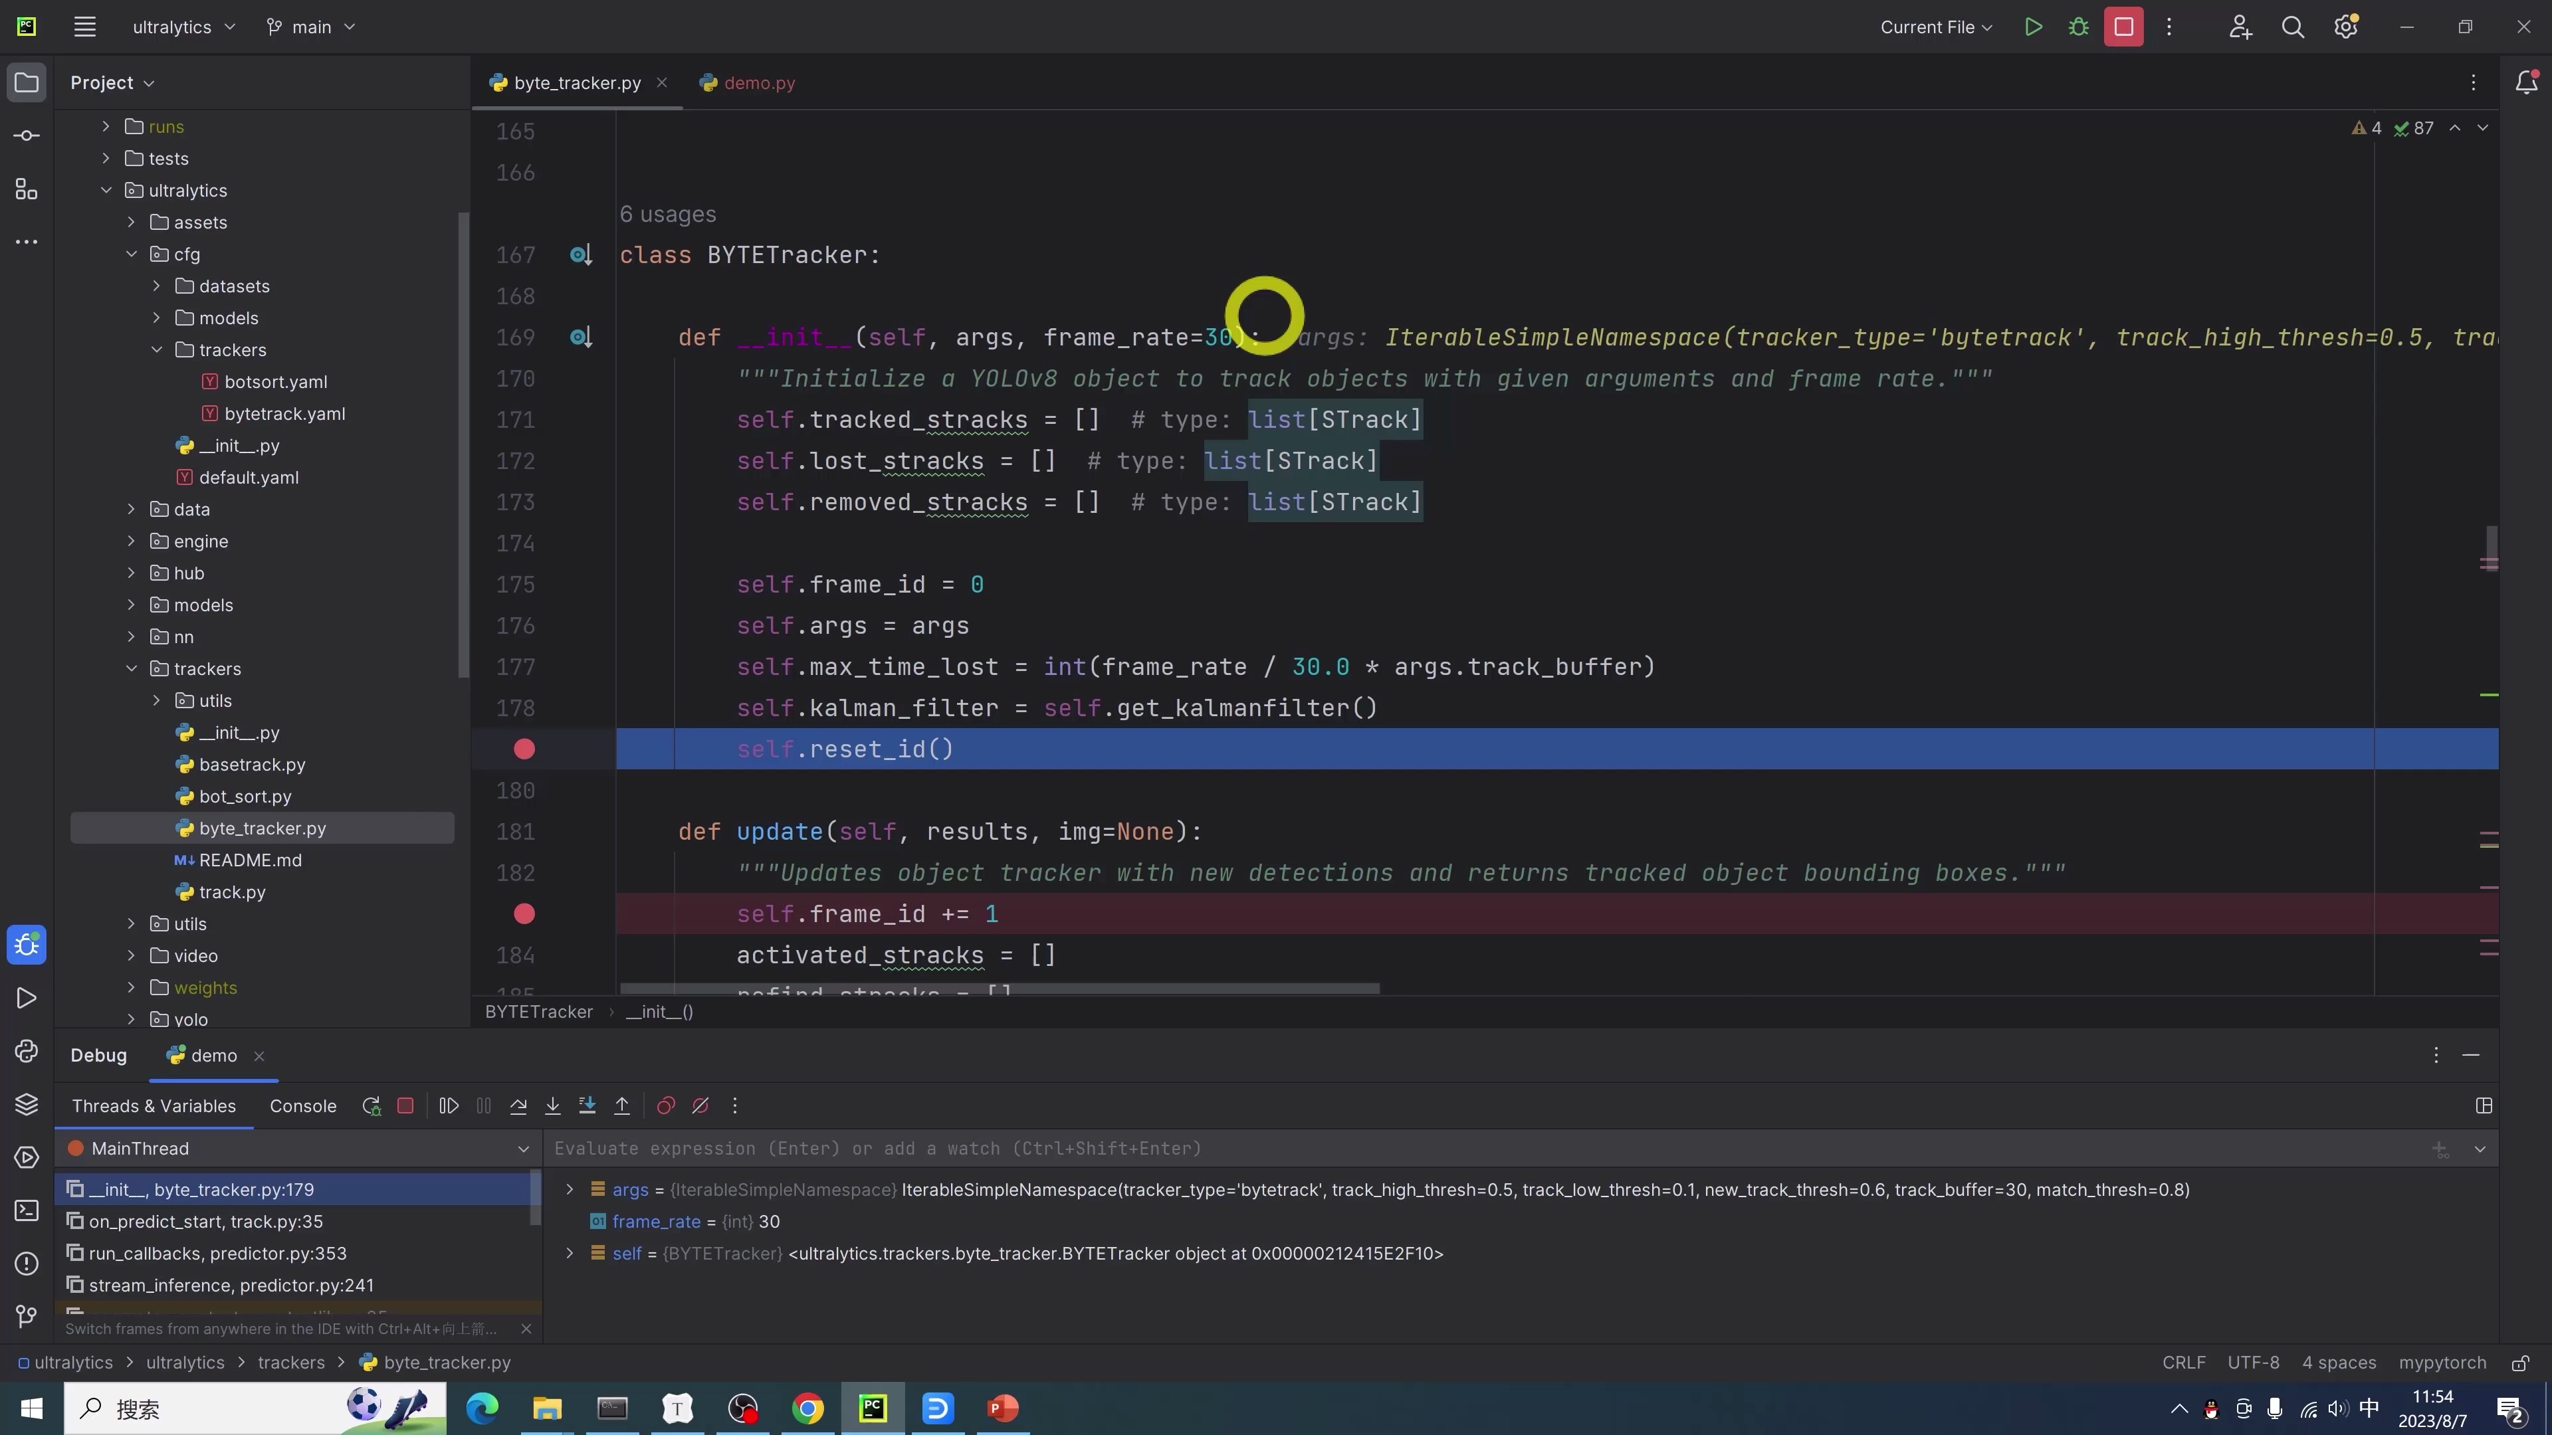Rerun the demo debug session
This screenshot has width=2552, height=1435.
[x=372, y=1106]
